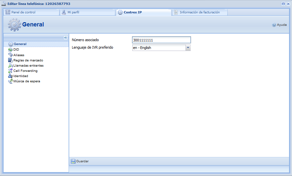
Task: Focus the Número asociado input field
Action: [161, 40]
